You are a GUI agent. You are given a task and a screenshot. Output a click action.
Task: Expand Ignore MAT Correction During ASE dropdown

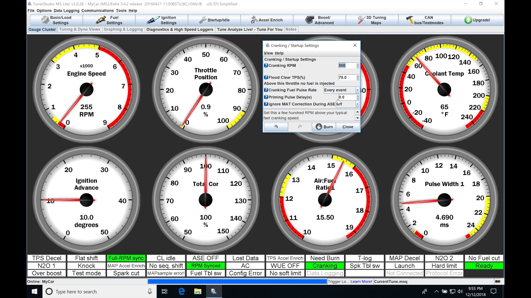[357, 104]
